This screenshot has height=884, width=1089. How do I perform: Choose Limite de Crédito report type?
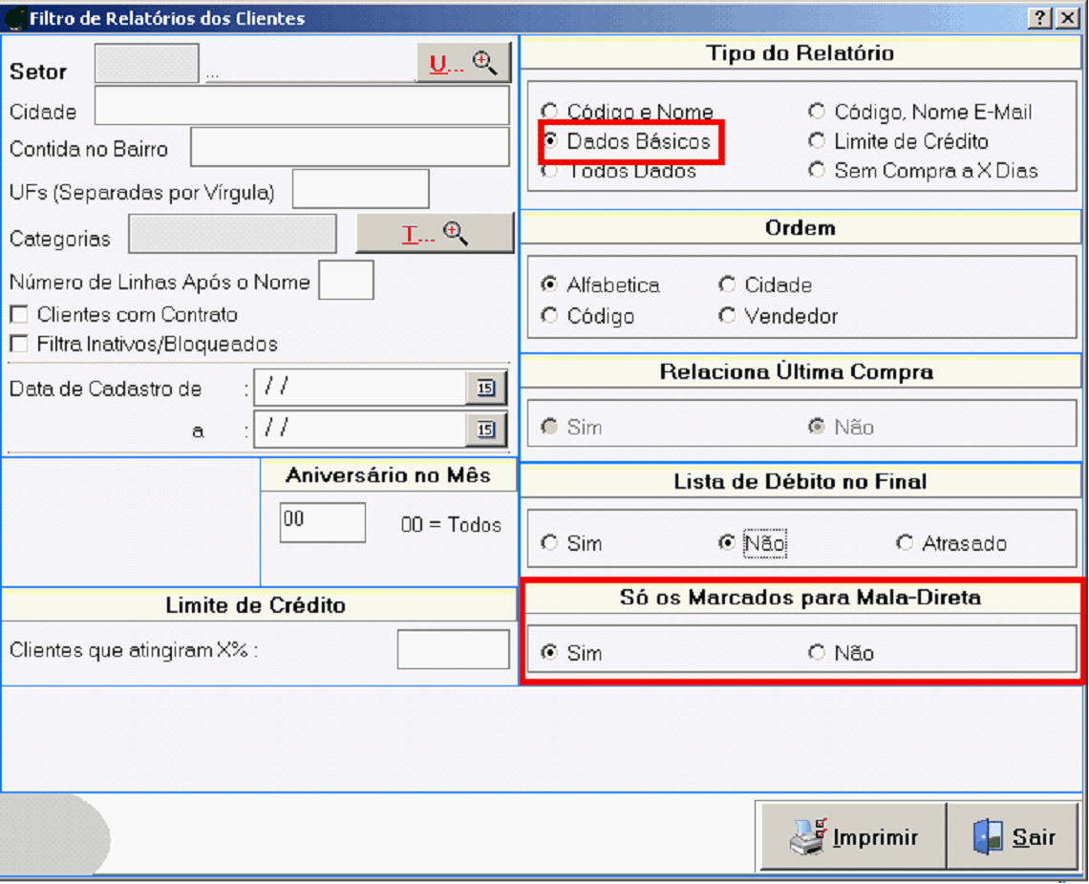(x=817, y=141)
